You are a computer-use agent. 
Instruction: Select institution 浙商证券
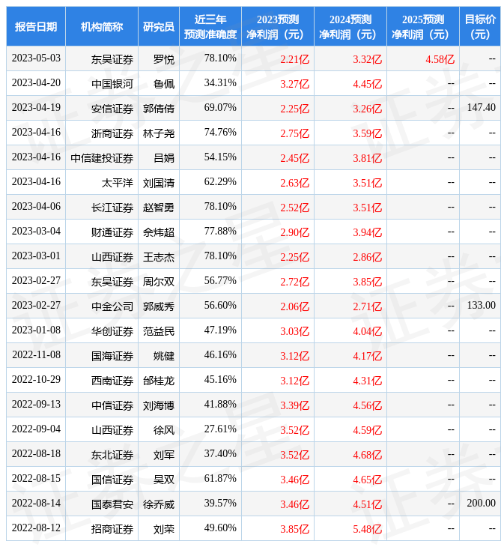click(x=112, y=133)
